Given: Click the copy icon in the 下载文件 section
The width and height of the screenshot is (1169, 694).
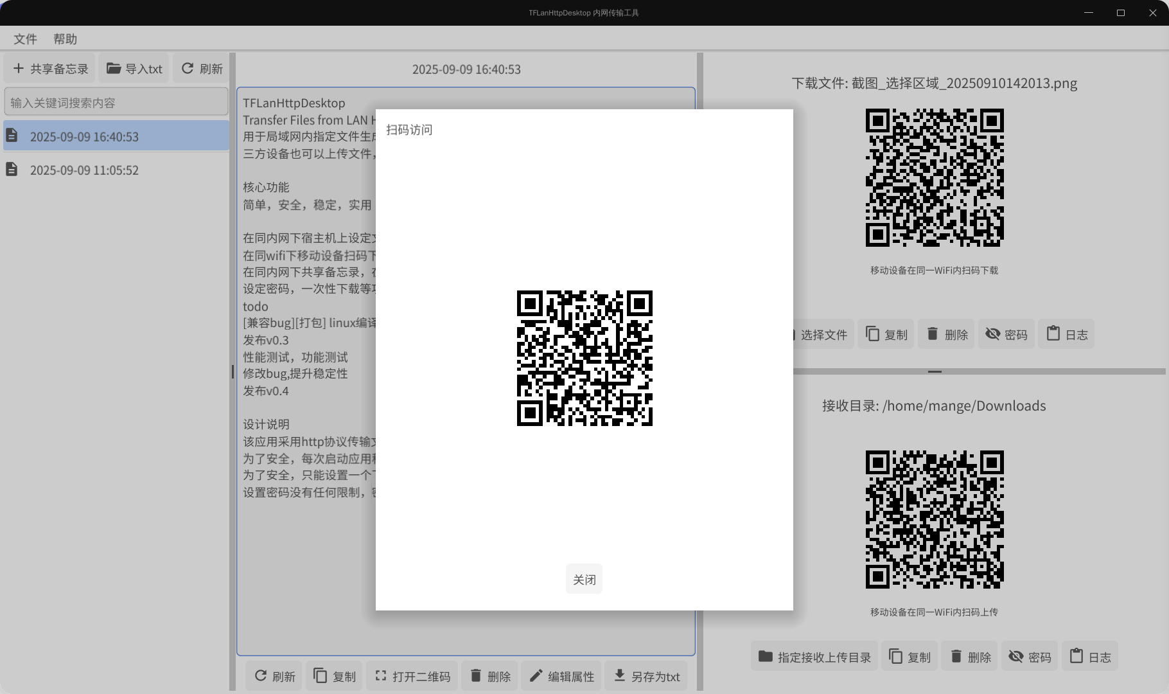Looking at the screenshot, I should point(872,334).
